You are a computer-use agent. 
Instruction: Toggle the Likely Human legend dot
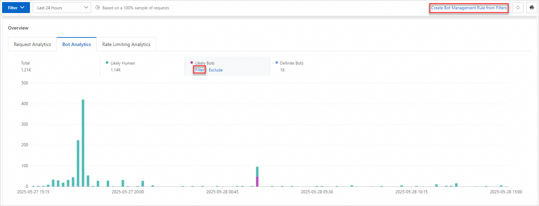coord(107,62)
